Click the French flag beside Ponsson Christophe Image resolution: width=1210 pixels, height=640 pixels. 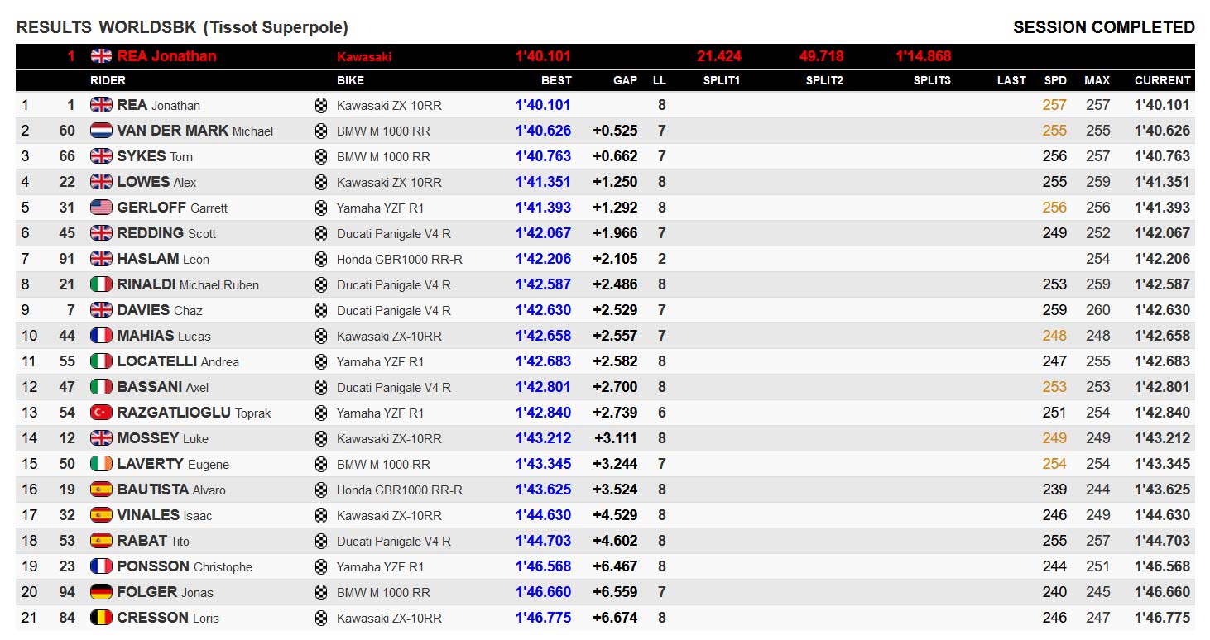(x=101, y=566)
